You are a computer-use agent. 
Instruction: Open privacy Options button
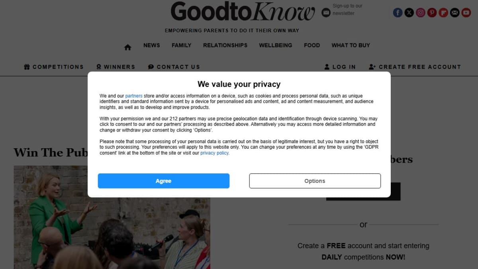[315, 181]
